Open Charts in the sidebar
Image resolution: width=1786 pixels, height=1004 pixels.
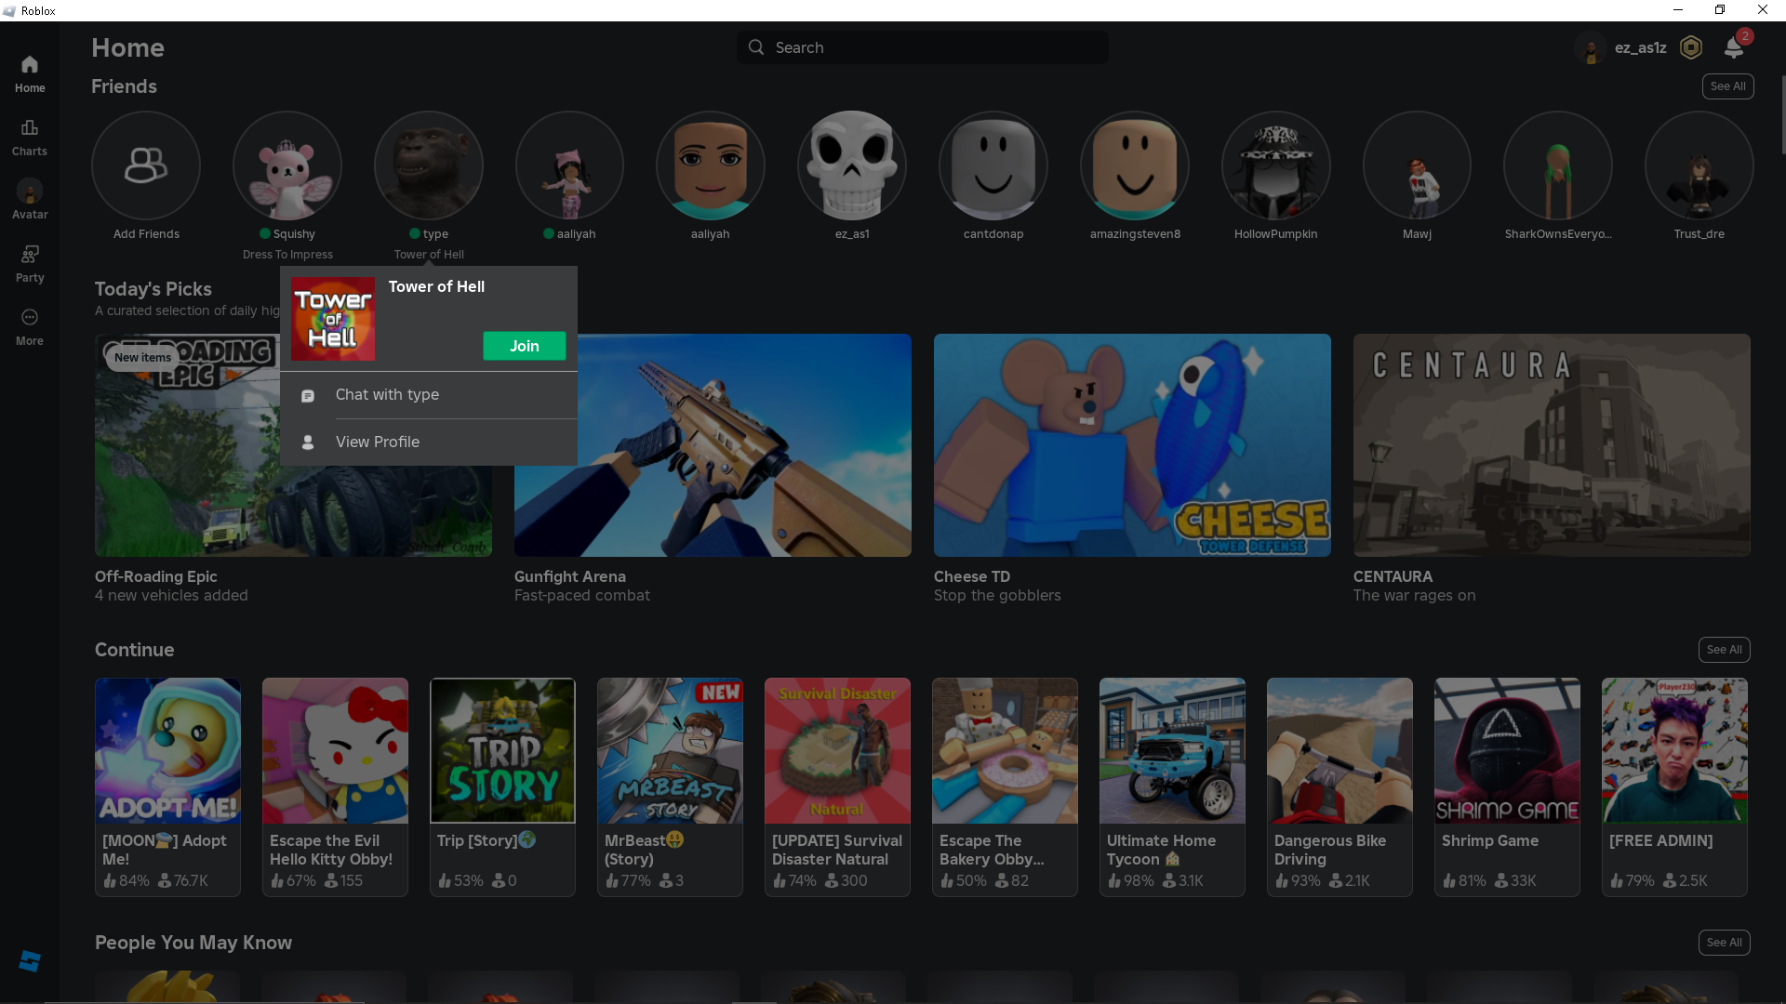point(30,138)
